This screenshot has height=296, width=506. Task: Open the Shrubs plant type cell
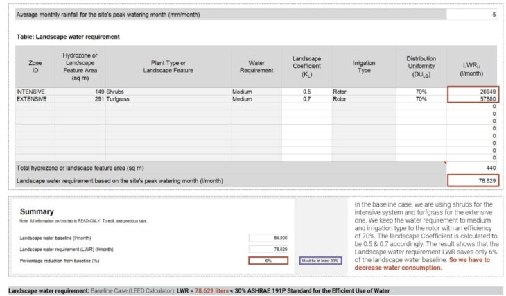[x=167, y=92]
